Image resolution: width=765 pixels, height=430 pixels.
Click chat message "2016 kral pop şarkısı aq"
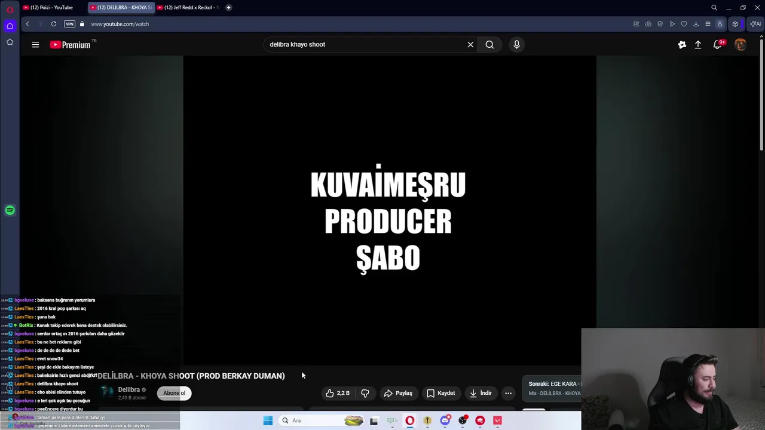pos(61,309)
